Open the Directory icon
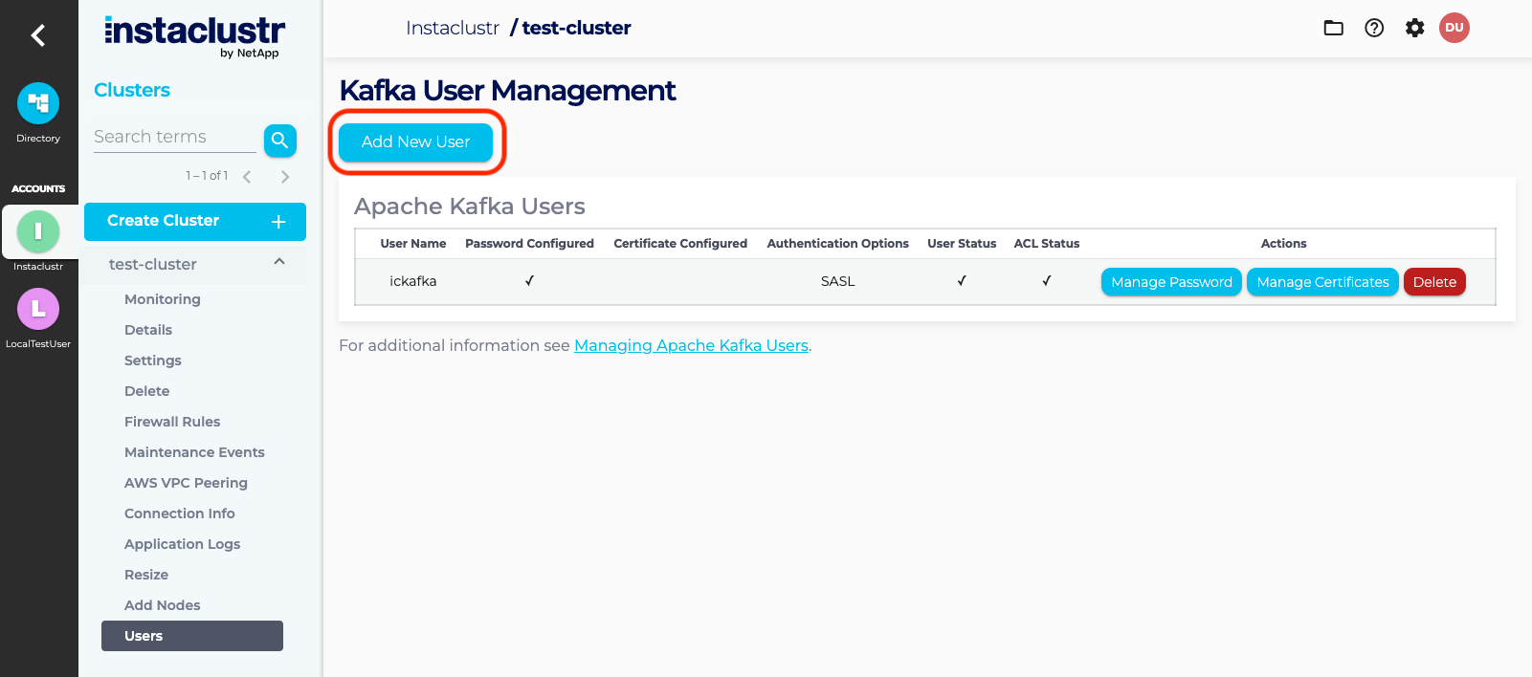The height and width of the screenshot is (677, 1532). click(x=38, y=103)
